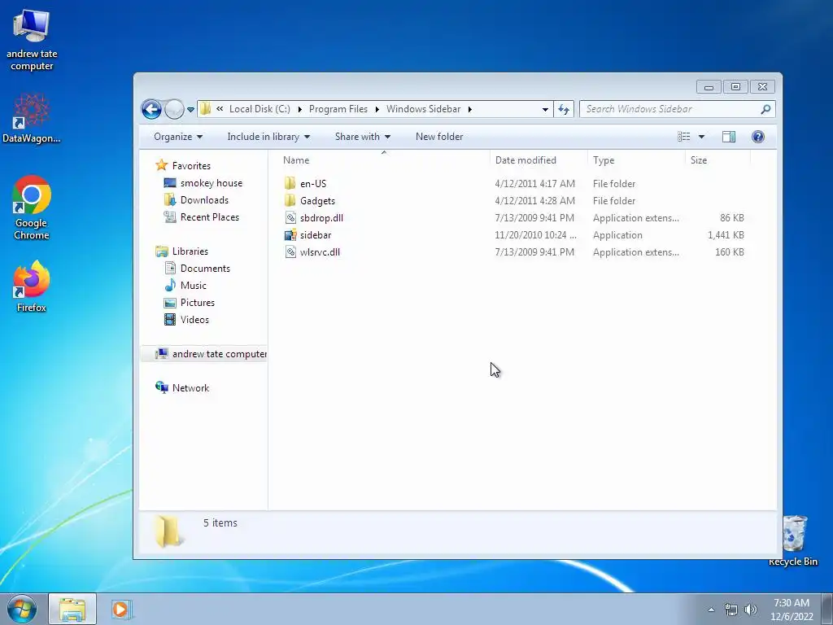Click Show desktop button at taskbar end
Viewport: 833px width, 625px height.
(827, 609)
